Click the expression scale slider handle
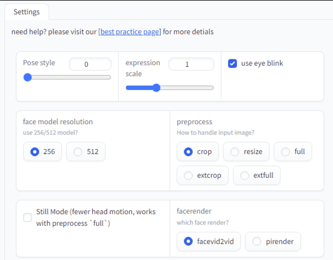This screenshot has height=260, width=333. 157,88
